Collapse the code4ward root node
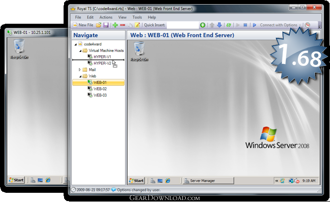The height and width of the screenshot is (202, 330). click(75, 44)
